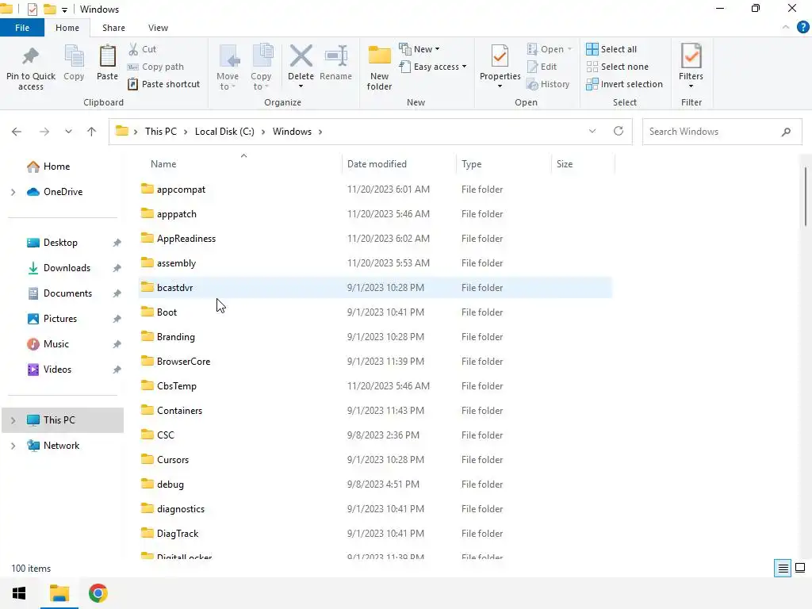
Task: Open address bar history dropdown
Action: point(592,131)
